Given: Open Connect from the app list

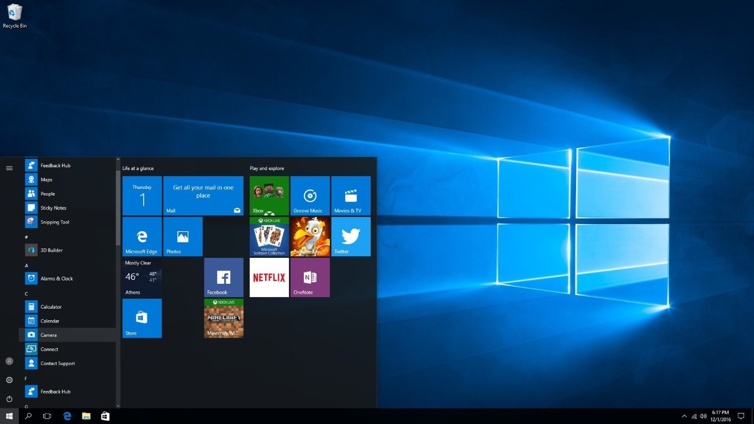Looking at the screenshot, I should (67, 349).
